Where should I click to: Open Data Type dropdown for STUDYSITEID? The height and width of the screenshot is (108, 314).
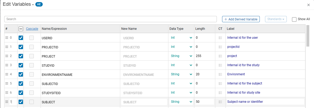pyautogui.click(x=181, y=93)
